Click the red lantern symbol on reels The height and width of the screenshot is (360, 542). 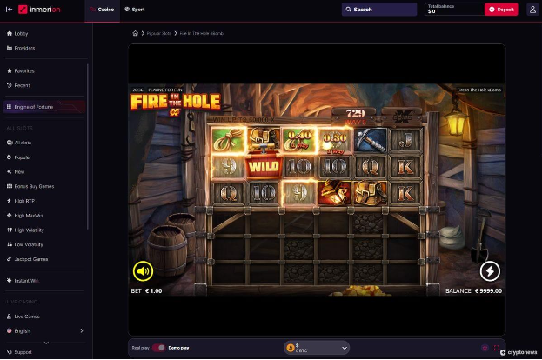334,193
